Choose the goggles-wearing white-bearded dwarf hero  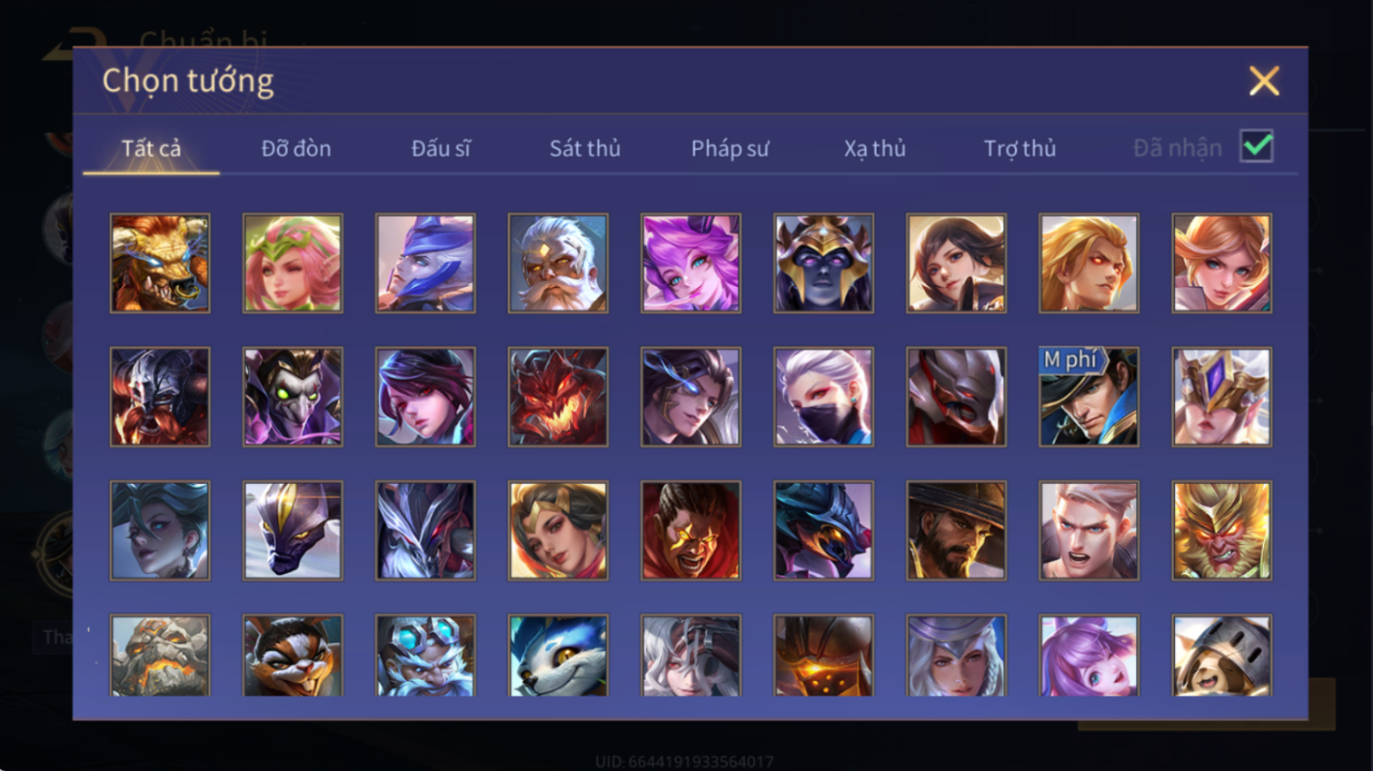(x=425, y=656)
